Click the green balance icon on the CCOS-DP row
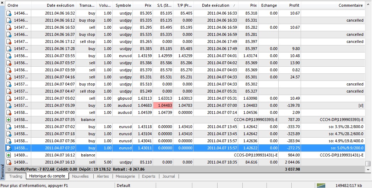The width and height of the screenshot is (372, 188). click(x=9, y=155)
